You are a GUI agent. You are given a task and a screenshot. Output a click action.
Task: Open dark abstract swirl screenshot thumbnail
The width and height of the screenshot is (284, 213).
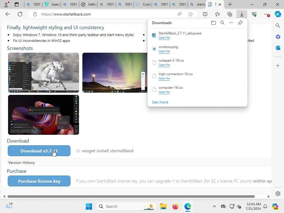coord(44,115)
